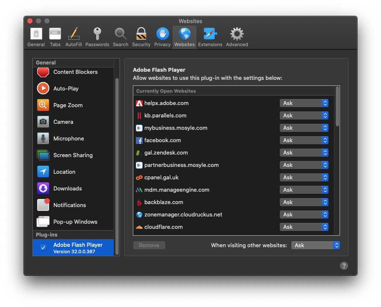Select the mybusiness.mosyle.com row
This screenshot has height=307, width=381.
click(x=234, y=128)
